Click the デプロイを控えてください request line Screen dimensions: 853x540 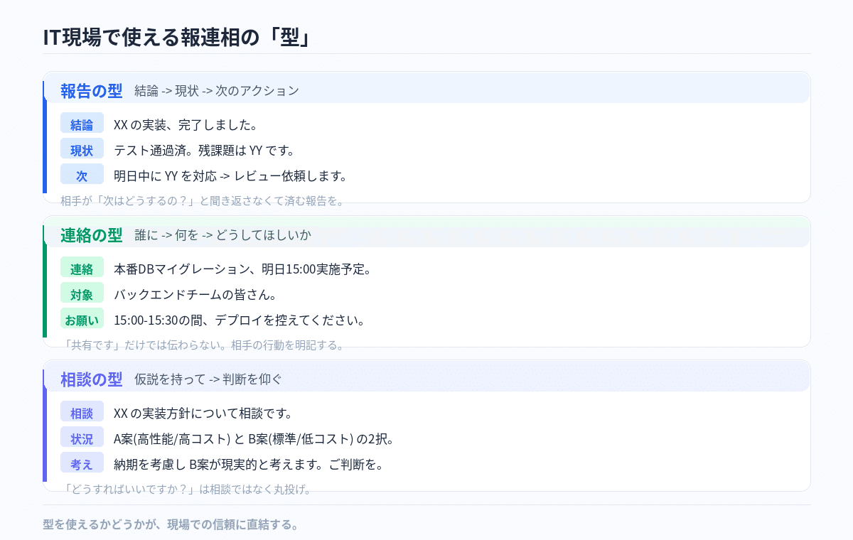click(240, 320)
